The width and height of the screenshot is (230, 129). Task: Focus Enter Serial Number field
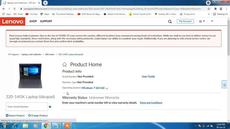pyautogui.click(x=27, y=107)
